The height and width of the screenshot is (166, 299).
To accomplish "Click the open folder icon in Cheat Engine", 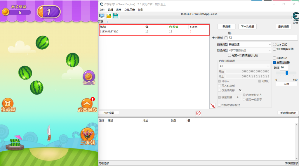I will pos(109,16).
